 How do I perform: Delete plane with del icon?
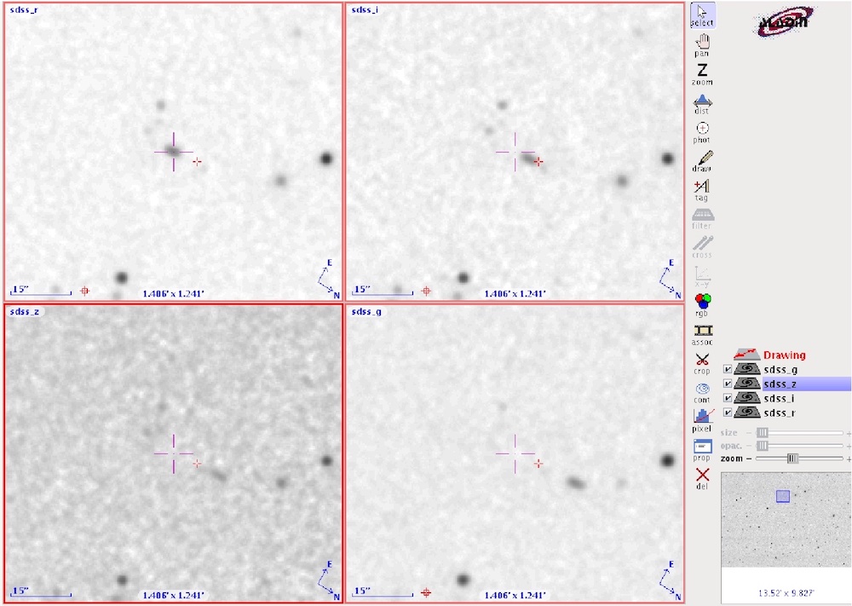[702, 479]
